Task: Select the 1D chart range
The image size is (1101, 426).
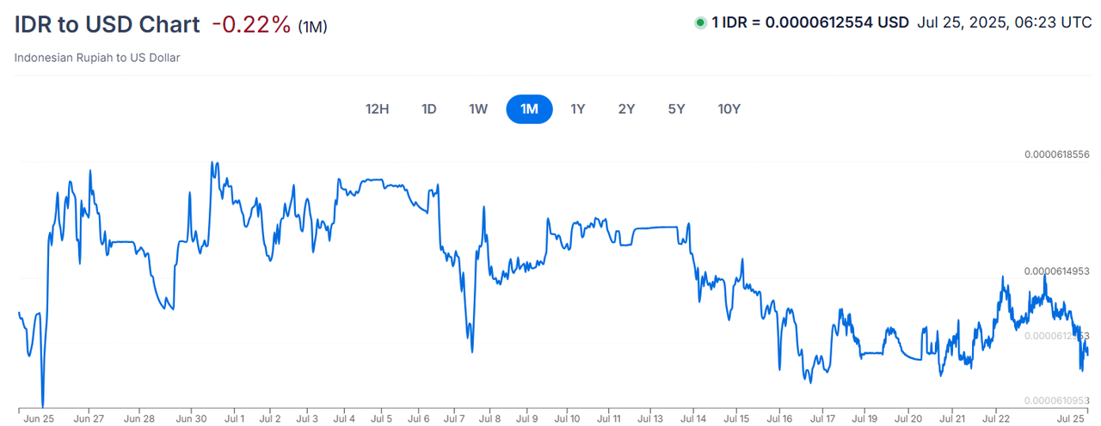Action: (429, 109)
